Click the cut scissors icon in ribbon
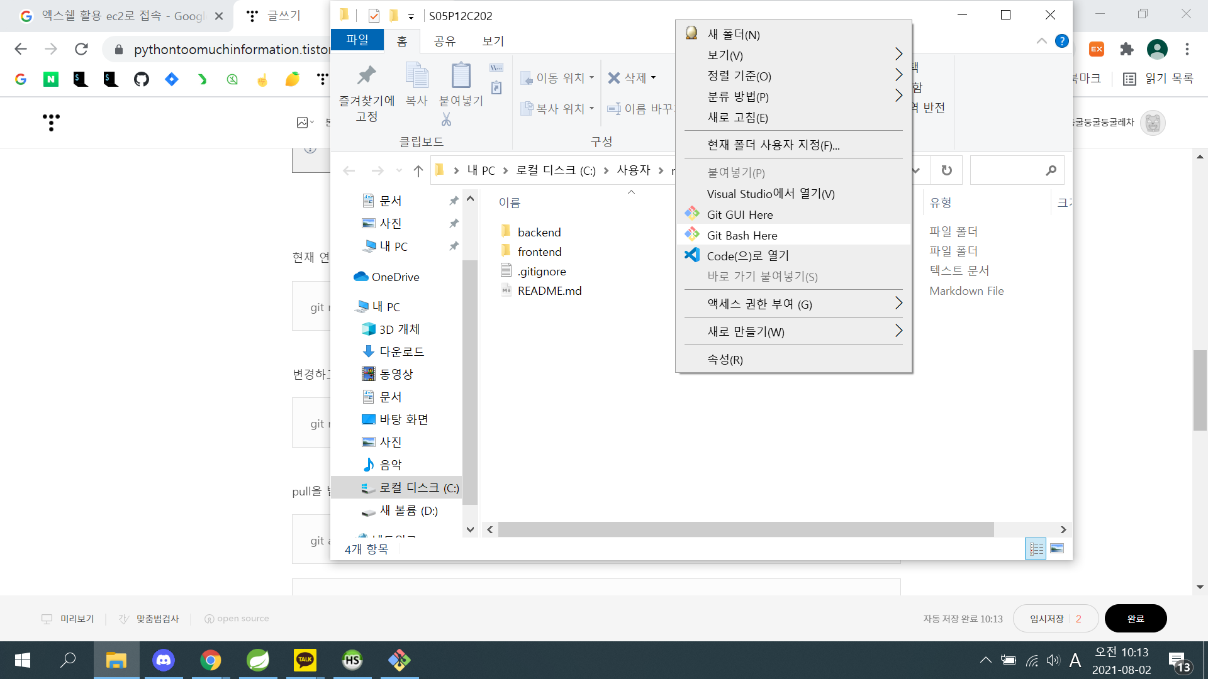Image resolution: width=1208 pixels, height=679 pixels. click(x=446, y=119)
